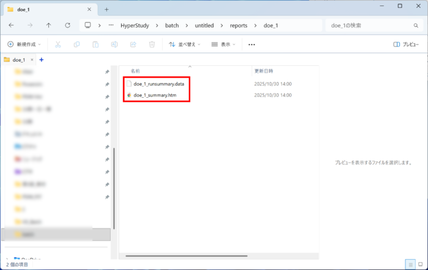Screen dimensions: 428x270
Task: Click the horizontal scrollbar in file list
Action: [183, 256]
